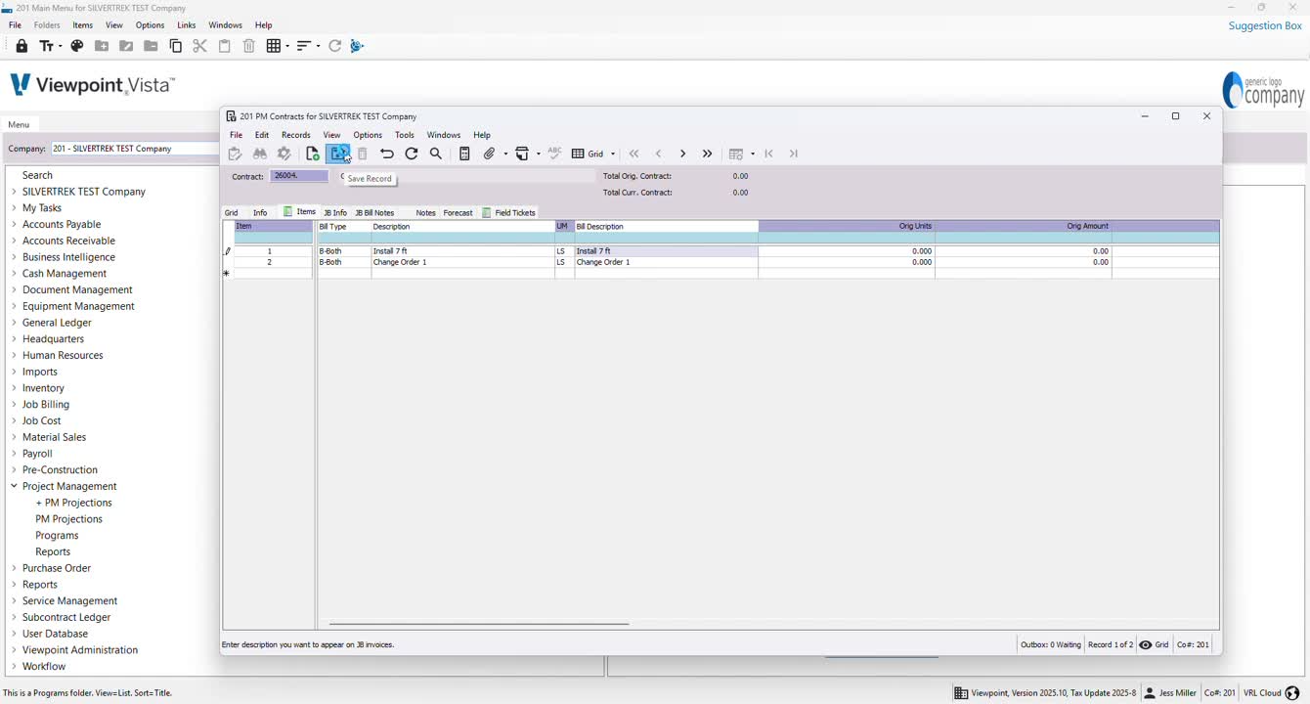The height and width of the screenshot is (704, 1310).
Task: Open the grid view icon in main toolbar
Action: click(x=278, y=46)
